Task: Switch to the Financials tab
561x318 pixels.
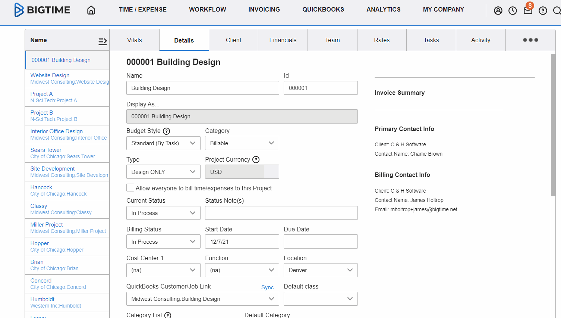Action: click(283, 40)
